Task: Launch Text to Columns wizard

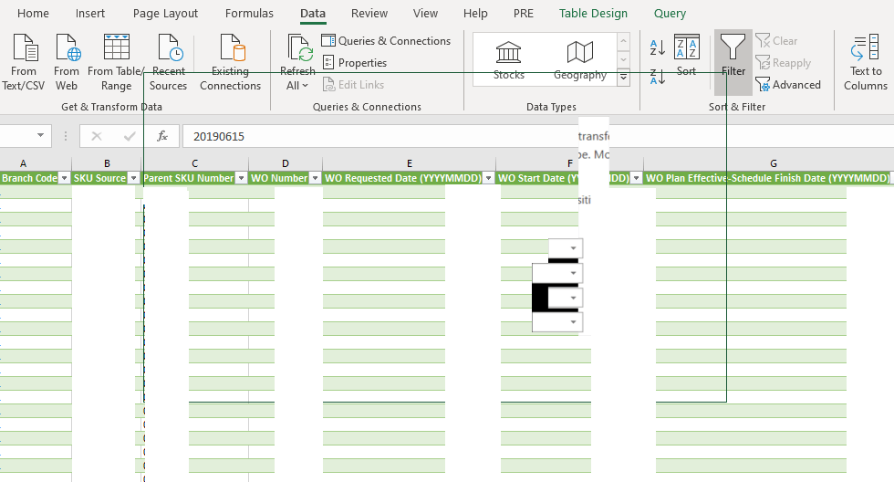Action: pos(866,61)
